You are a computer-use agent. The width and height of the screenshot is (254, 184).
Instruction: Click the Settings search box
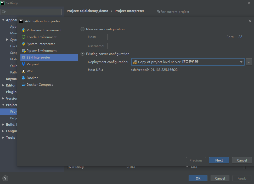31,12
